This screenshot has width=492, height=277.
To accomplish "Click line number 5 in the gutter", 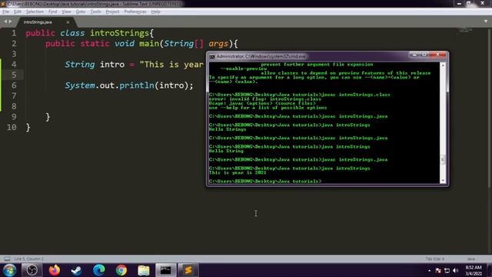I will (x=14, y=75).
